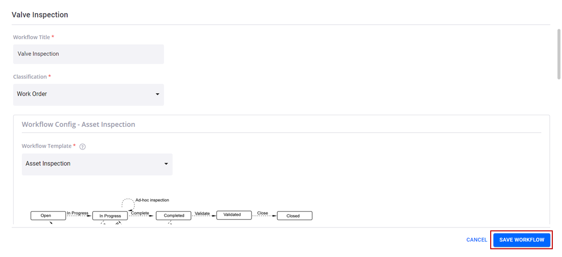This screenshot has width=562, height=257.
Task: Click the In Progress transition arrow label
Action: click(78, 213)
